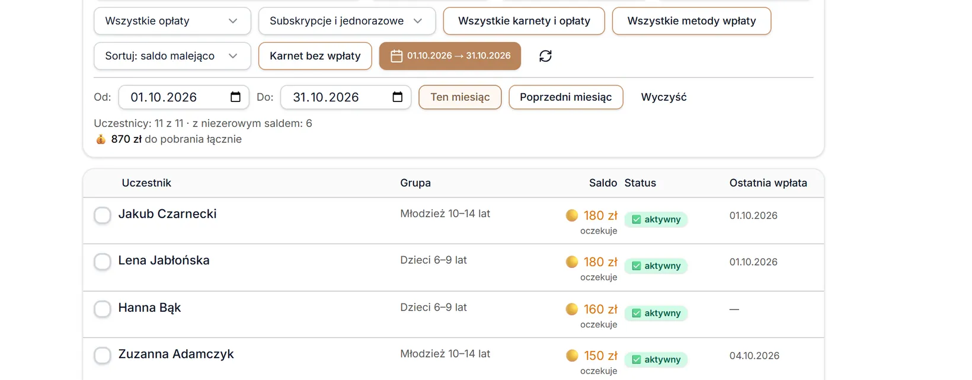Click aktywny status badge for Zuzanna Adamczyk
972x380 pixels.
coord(656,359)
